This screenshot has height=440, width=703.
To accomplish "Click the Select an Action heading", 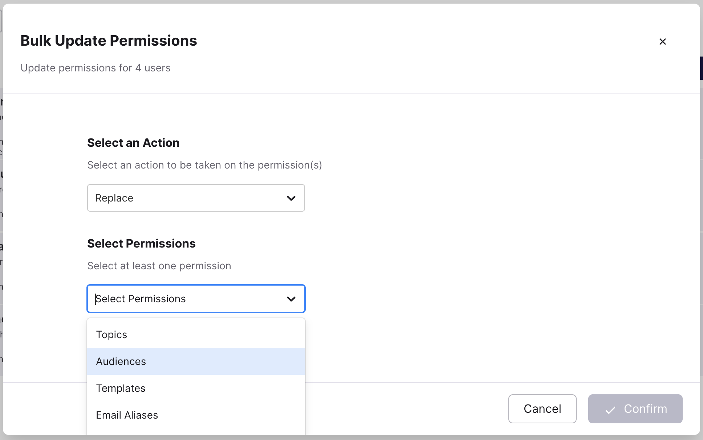I will tap(133, 143).
